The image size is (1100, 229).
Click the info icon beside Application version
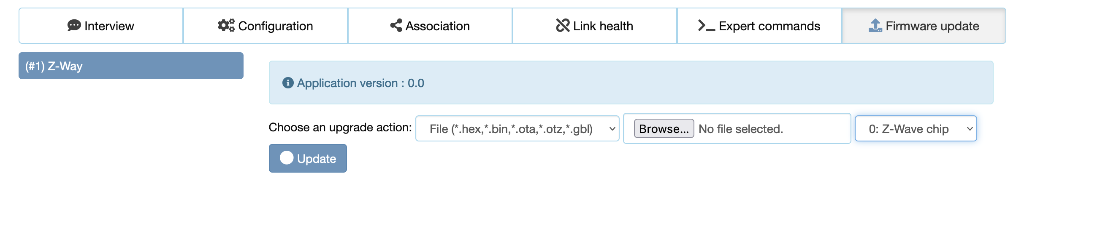(288, 83)
